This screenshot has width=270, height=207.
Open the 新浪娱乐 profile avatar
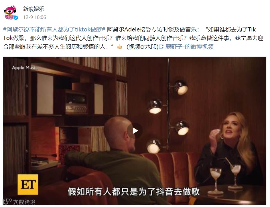point(11,13)
